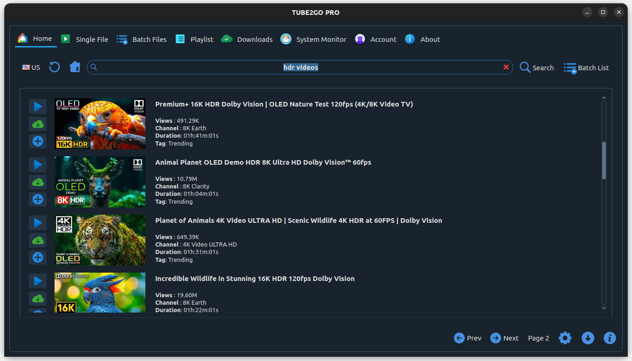Open the tiger 4K Ultra HD thumbnail
632x361 pixels.
point(100,240)
